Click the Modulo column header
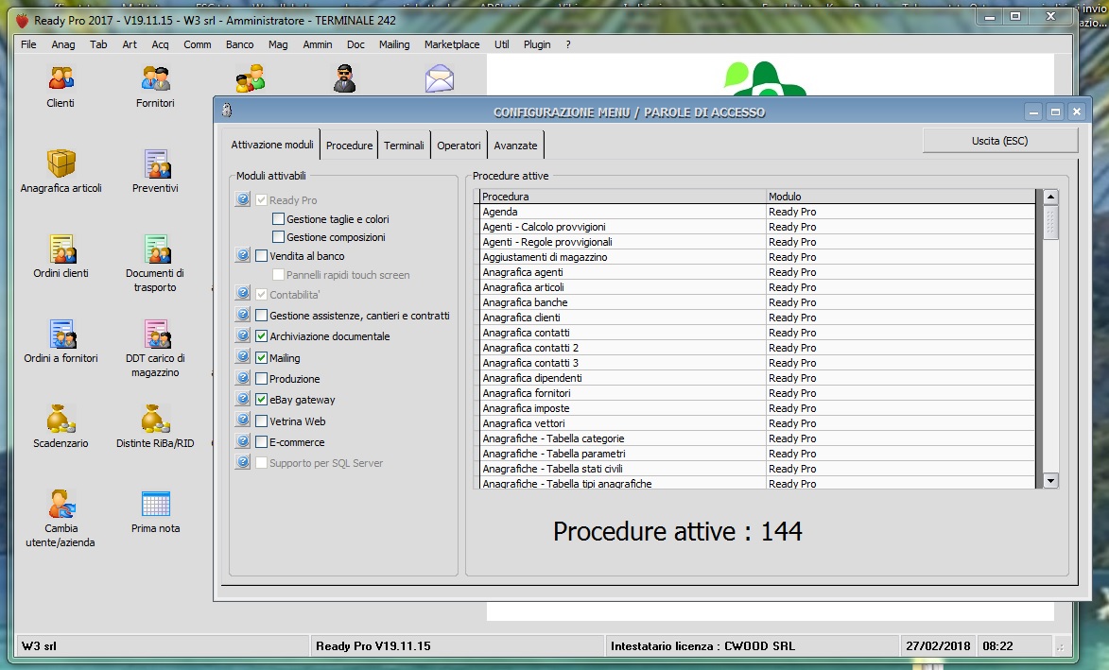The width and height of the screenshot is (1109, 670). pyautogui.click(x=900, y=197)
